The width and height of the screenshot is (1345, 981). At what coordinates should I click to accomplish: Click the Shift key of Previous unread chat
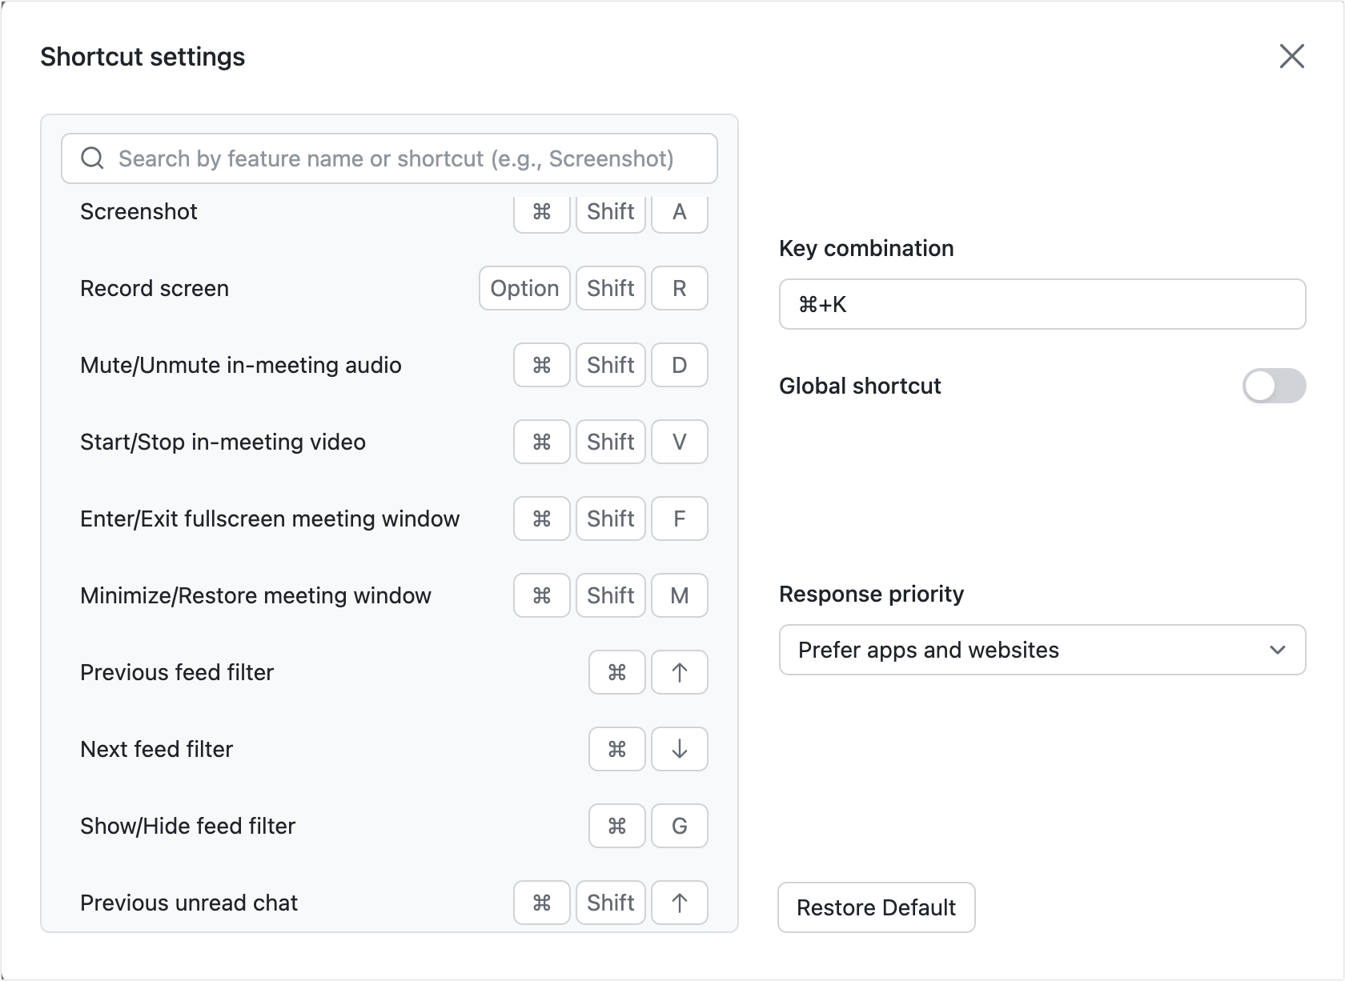click(610, 903)
